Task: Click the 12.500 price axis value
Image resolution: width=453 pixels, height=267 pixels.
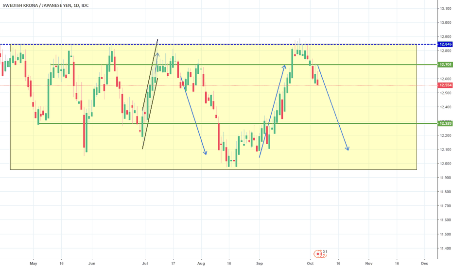Action: [x=446, y=93]
